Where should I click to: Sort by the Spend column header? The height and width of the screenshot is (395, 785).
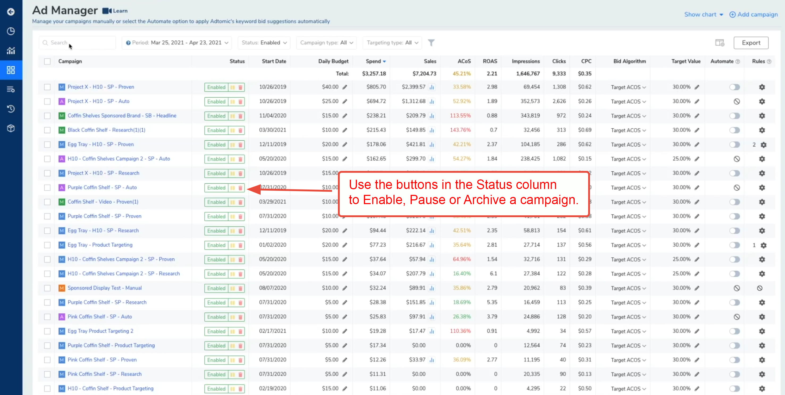click(376, 61)
